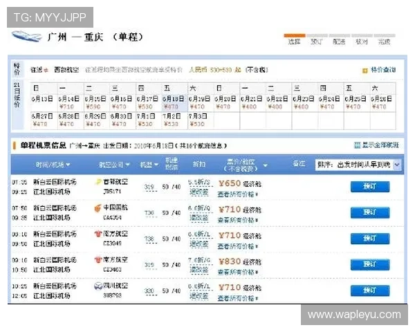
Task: Click the 首都航空 airline logo
Action: [x=98, y=182]
